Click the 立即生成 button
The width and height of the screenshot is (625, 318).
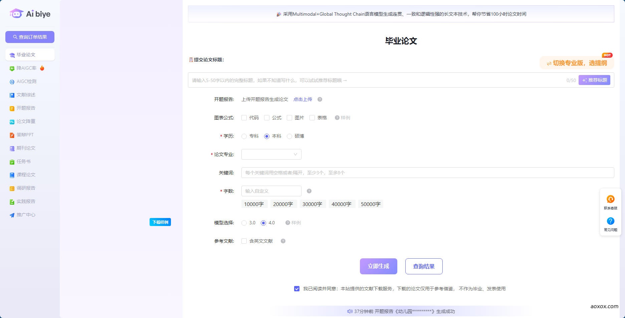click(x=378, y=266)
